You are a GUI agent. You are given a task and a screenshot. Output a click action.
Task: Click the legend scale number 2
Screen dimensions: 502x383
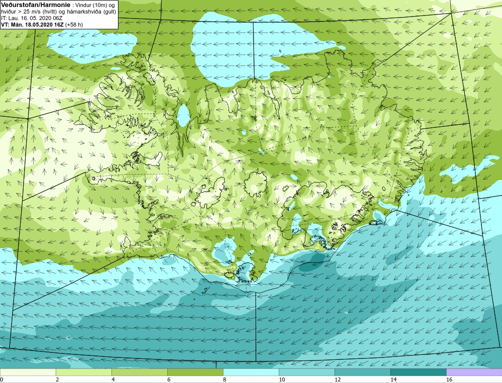click(57, 379)
